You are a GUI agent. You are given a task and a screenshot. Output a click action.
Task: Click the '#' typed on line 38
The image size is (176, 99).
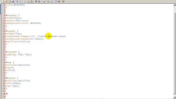6,94
